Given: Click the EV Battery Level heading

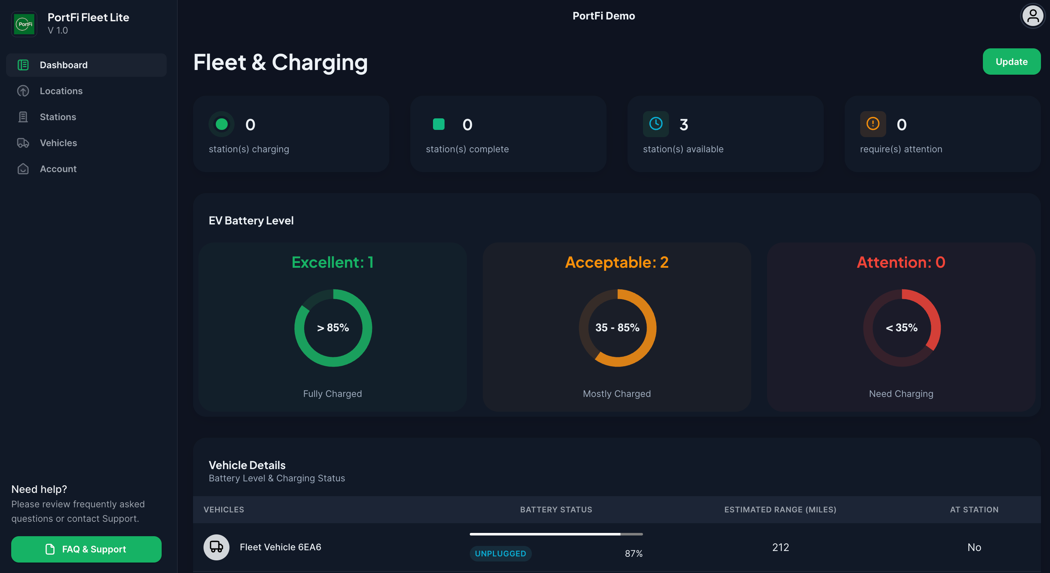Looking at the screenshot, I should point(251,220).
